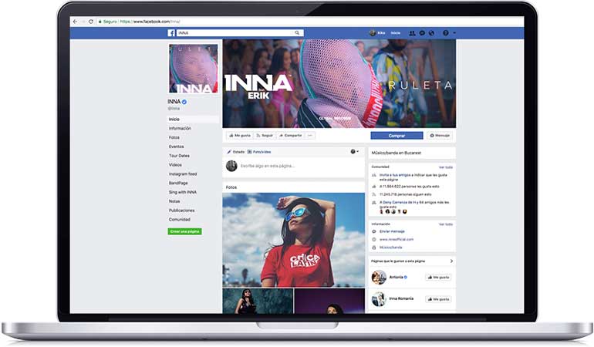
Task: Click the Facebook logo icon
Action: tap(171, 33)
